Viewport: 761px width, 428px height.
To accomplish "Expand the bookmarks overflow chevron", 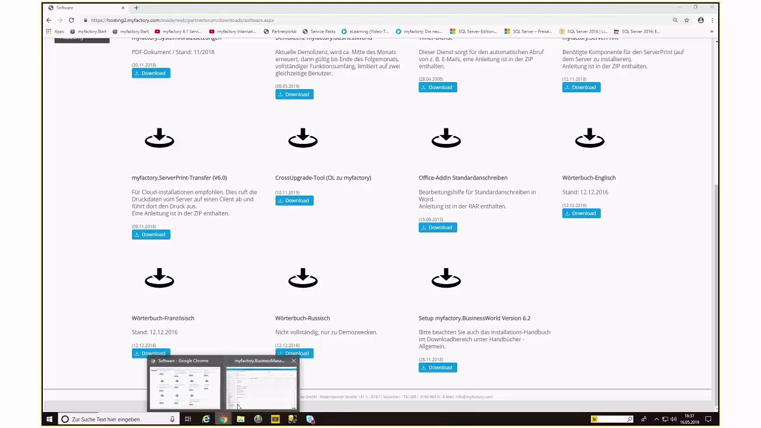I will click(712, 32).
